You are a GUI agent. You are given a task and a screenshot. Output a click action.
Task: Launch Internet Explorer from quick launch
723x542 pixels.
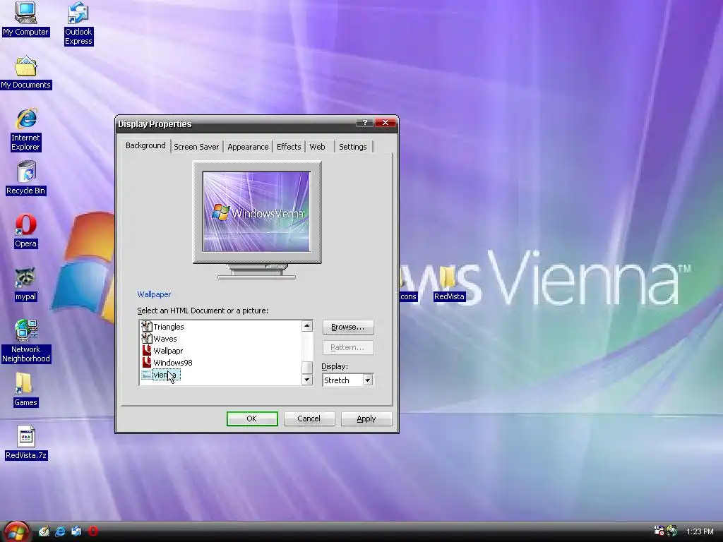60,531
